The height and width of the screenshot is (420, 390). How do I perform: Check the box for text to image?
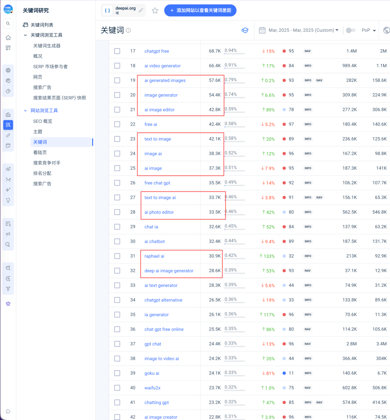(117, 139)
